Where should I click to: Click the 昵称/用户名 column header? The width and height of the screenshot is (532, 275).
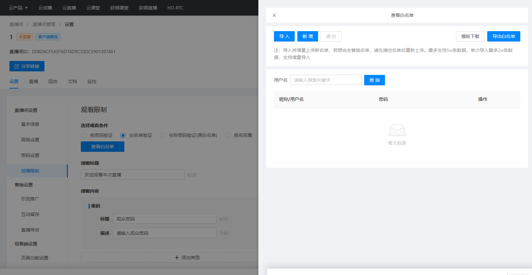[291, 99]
